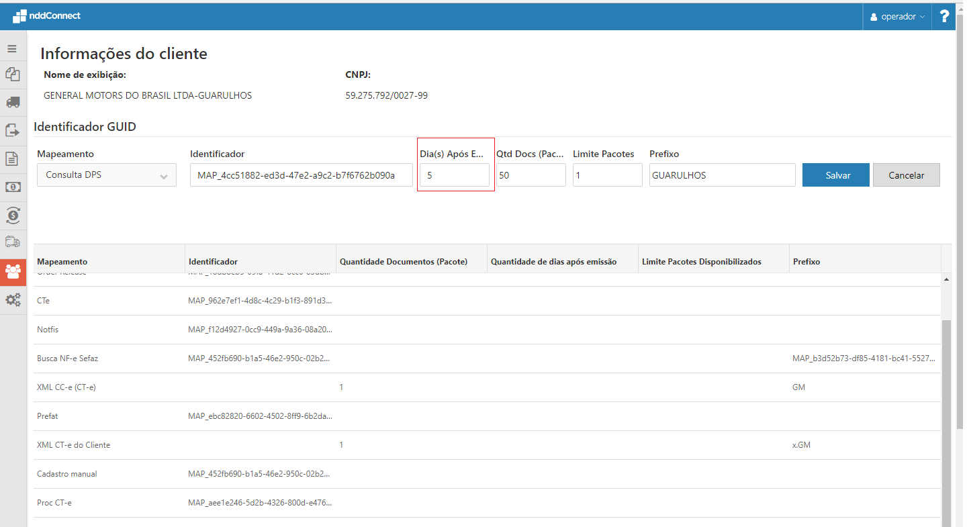The height and width of the screenshot is (527, 967).
Task: Click the hamburger menu icon in sidebar
Action: 12,49
